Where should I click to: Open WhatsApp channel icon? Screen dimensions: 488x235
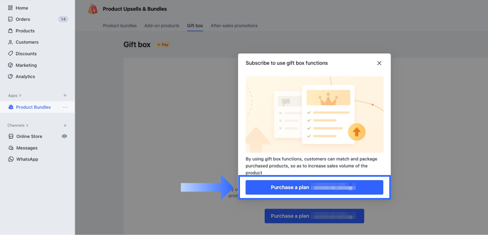pyautogui.click(x=11, y=159)
